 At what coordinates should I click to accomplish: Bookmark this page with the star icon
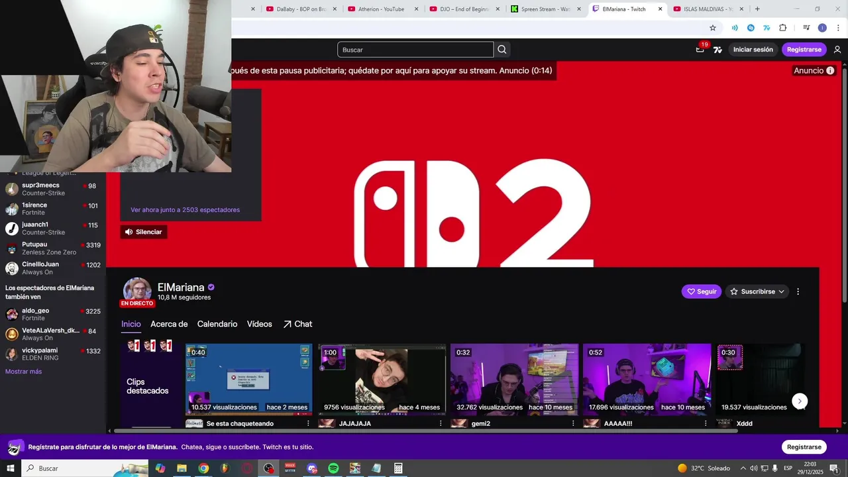[x=713, y=28]
